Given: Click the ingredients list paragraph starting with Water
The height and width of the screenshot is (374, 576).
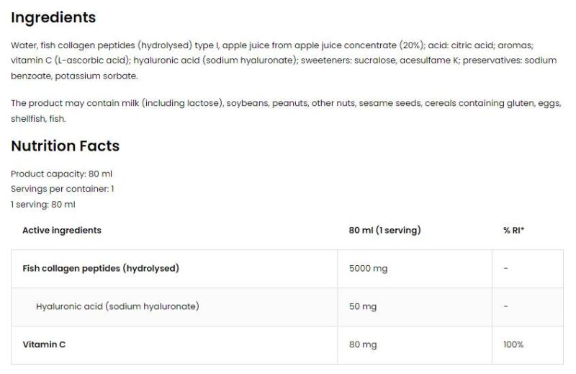Looking at the screenshot, I should [x=272, y=45].
